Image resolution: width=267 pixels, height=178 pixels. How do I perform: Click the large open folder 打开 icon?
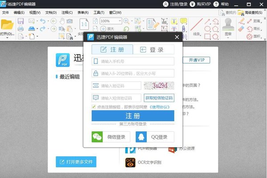(x=7, y=24)
